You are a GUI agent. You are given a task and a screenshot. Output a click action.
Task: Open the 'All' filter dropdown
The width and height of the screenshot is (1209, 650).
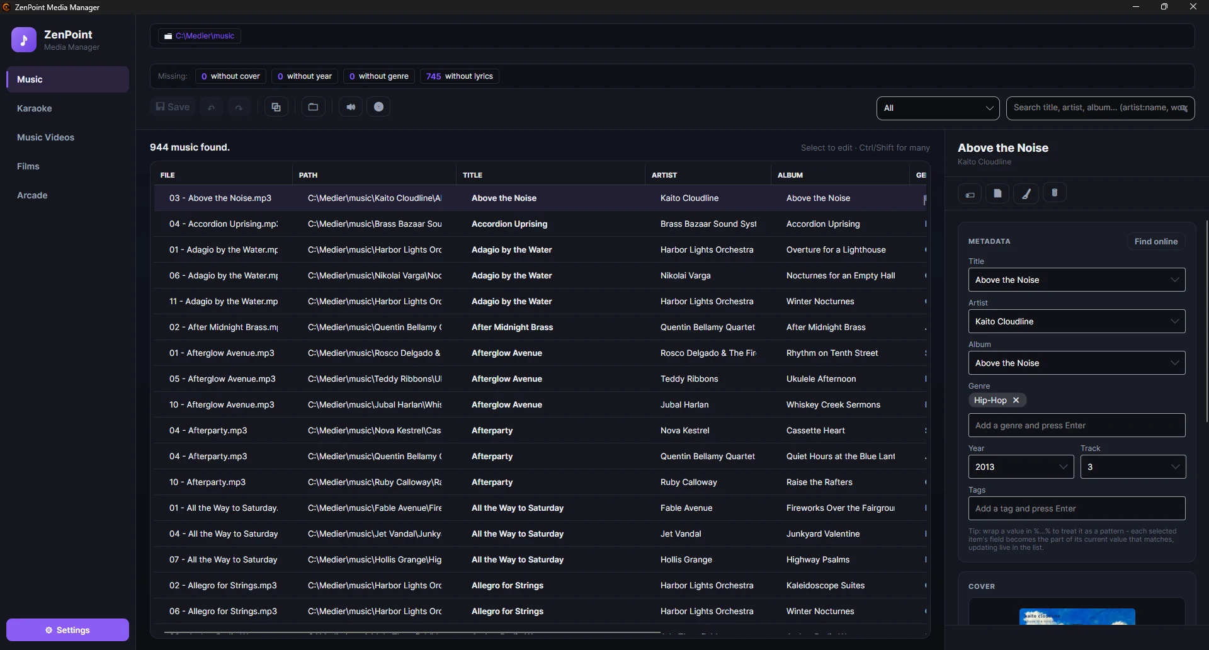point(938,108)
